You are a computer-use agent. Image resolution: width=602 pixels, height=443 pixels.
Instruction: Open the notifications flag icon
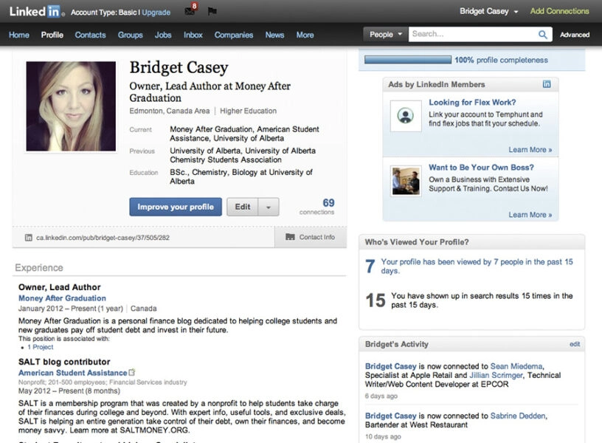click(212, 12)
